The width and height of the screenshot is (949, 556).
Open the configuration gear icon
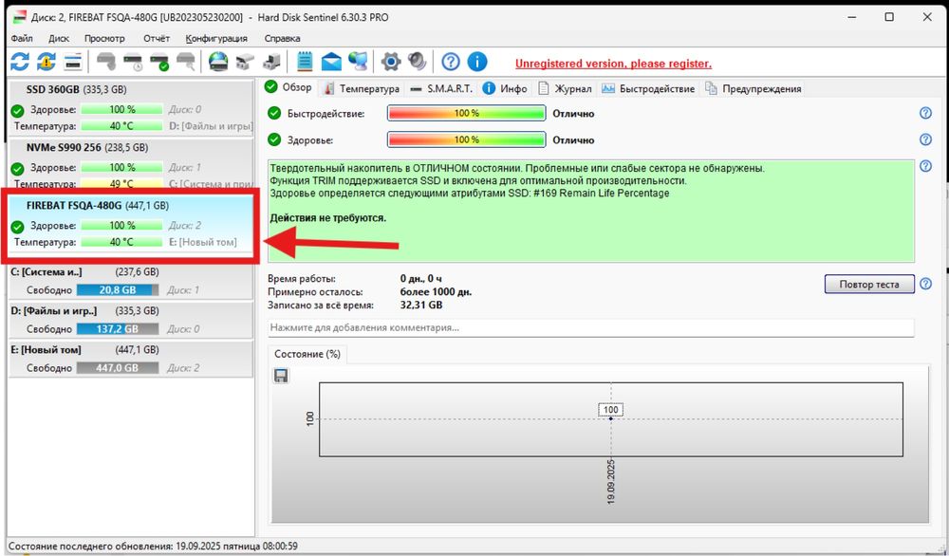click(391, 62)
